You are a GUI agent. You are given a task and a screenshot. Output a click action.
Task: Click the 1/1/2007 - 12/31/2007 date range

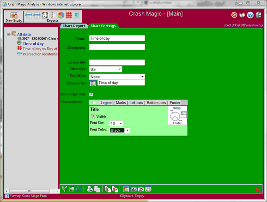32,39
